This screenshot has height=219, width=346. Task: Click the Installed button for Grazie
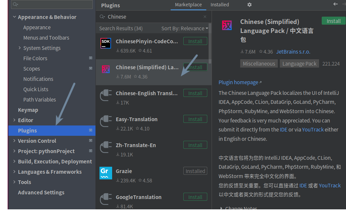195,171
